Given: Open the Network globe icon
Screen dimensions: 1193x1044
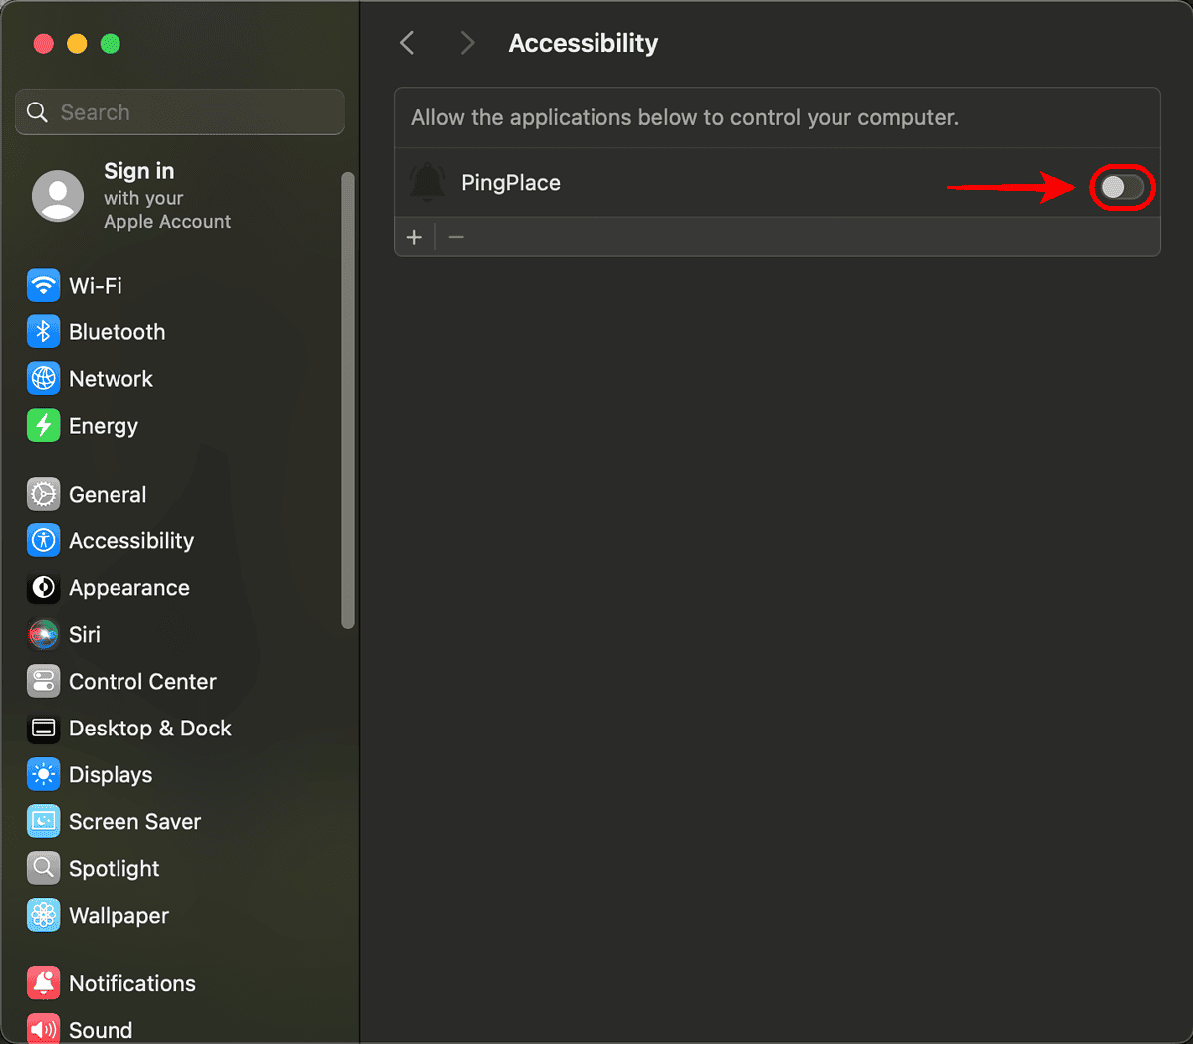Looking at the screenshot, I should [x=44, y=378].
